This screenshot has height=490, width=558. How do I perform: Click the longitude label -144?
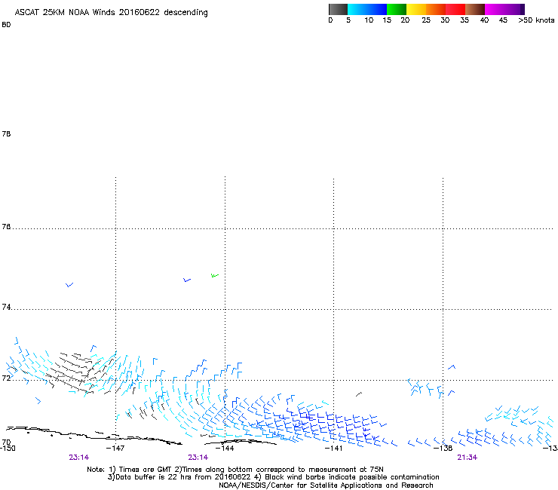pos(225,448)
